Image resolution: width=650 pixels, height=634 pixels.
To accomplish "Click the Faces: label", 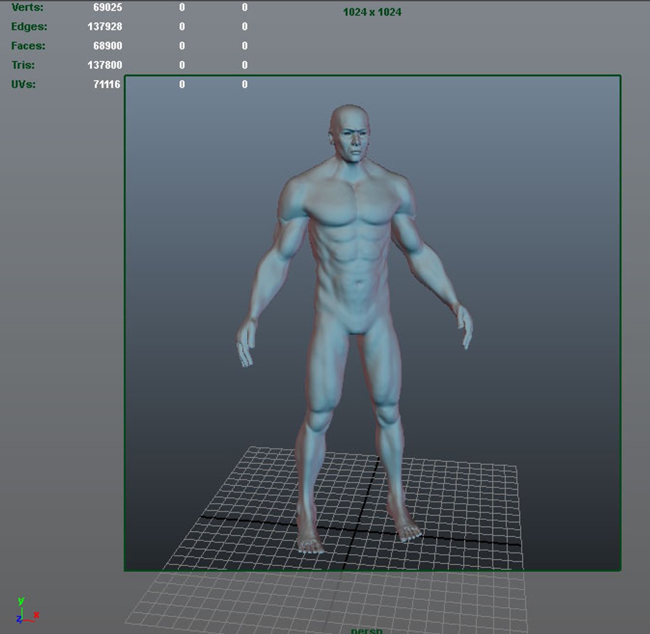I will point(28,46).
